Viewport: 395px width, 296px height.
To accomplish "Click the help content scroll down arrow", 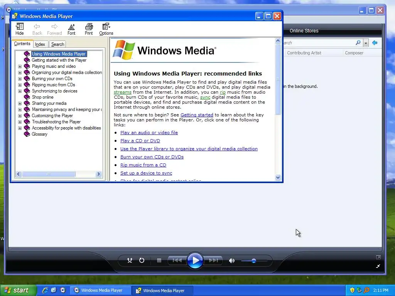I will [278, 177].
